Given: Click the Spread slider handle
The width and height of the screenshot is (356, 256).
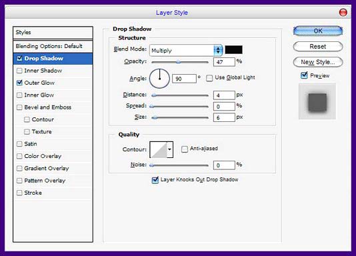Looking at the screenshot, I should [x=151, y=106].
